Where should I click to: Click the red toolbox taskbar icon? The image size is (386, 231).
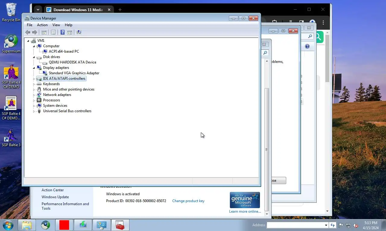coord(120,225)
